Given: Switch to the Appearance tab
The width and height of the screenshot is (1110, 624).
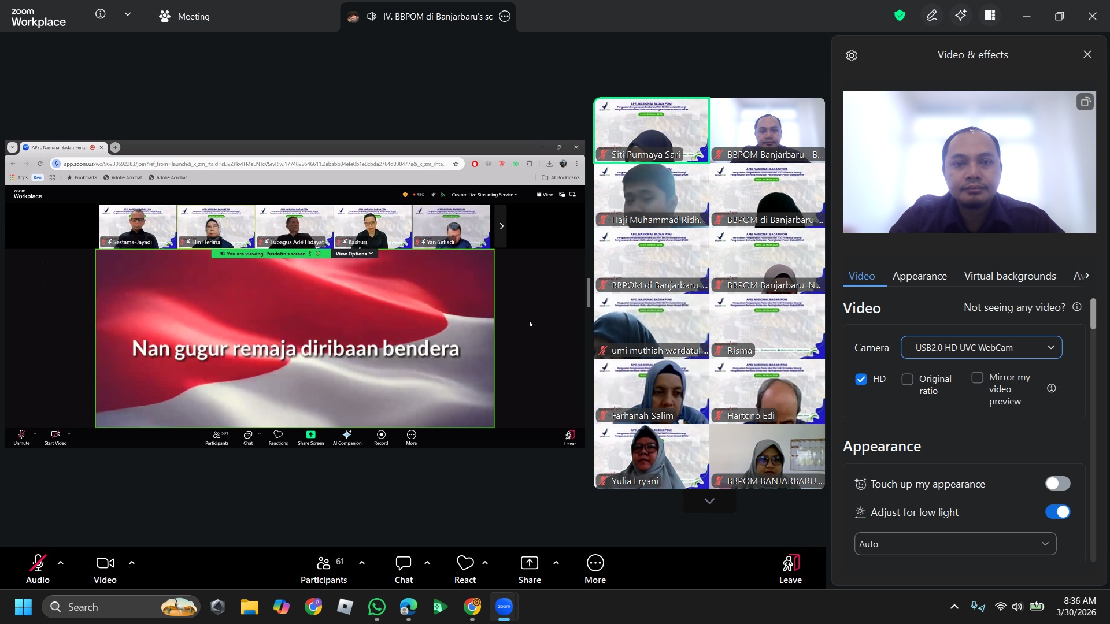Looking at the screenshot, I should tap(919, 276).
